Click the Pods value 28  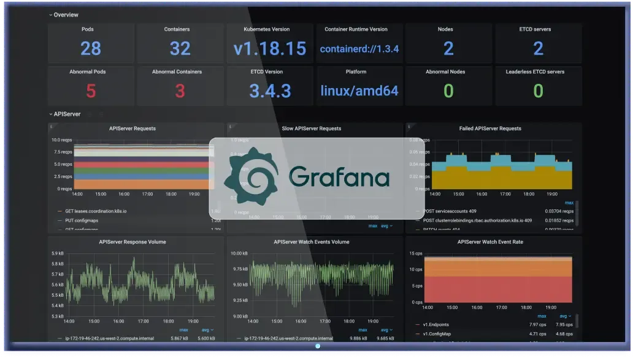(x=90, y=49)
